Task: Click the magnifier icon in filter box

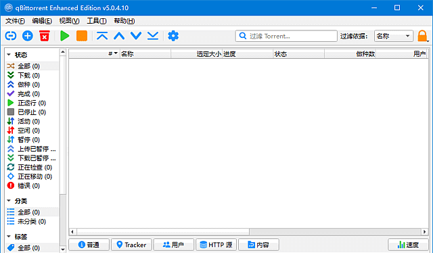Action: (243, 36)
